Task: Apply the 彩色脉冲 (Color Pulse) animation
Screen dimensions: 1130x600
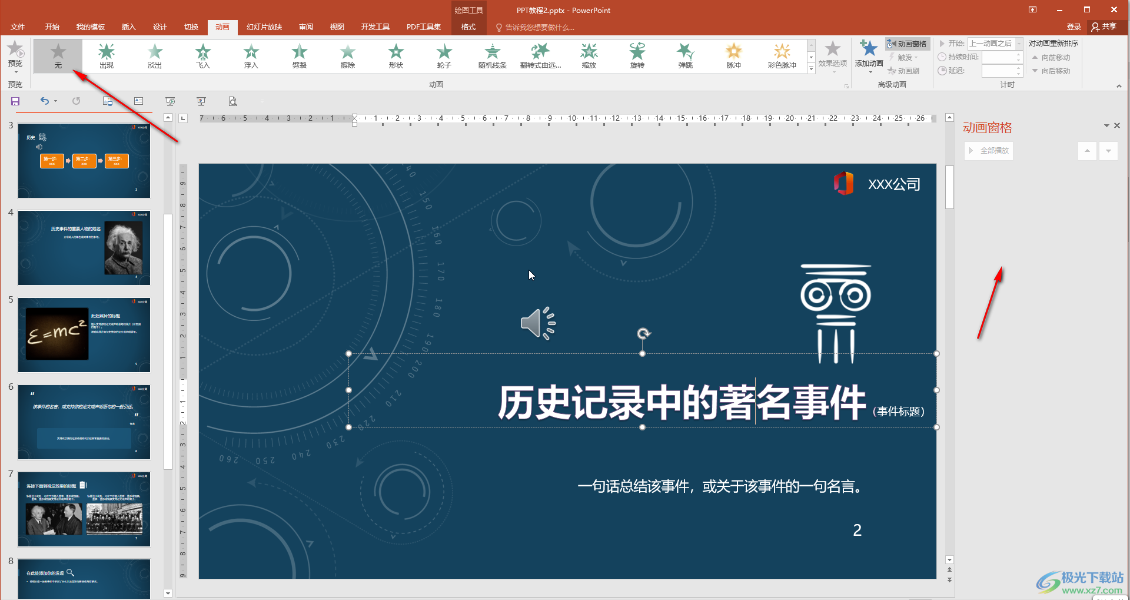Action: point(782,57)
